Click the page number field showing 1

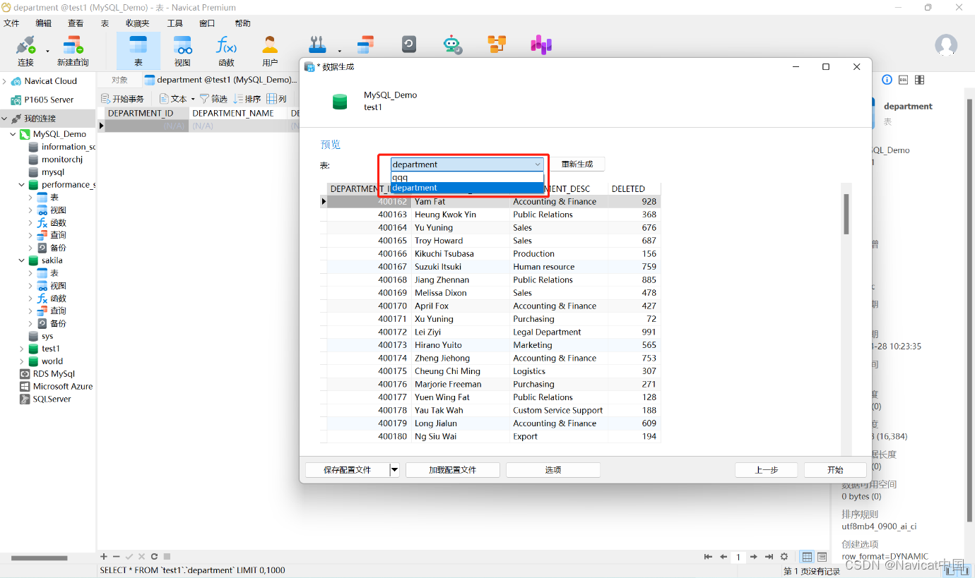coord(738,557)
